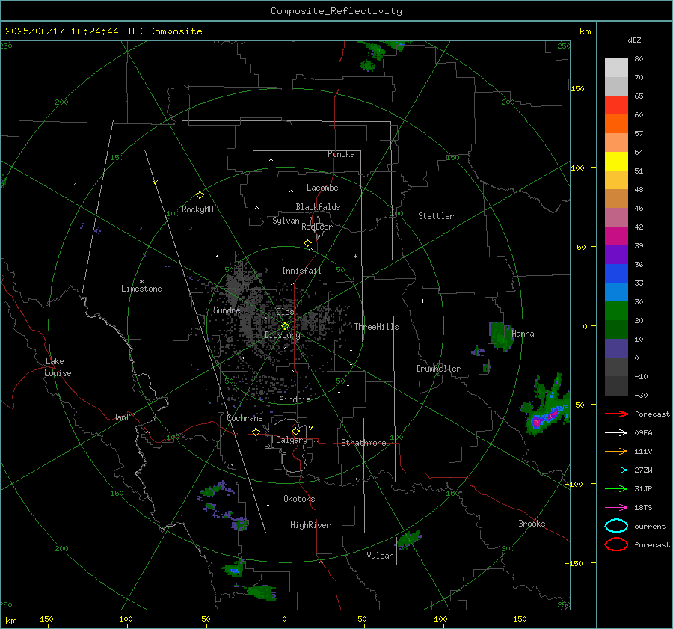Click the Innisfail label
Viewport: 673px width, 629px height.
pos(301,271)
